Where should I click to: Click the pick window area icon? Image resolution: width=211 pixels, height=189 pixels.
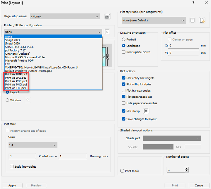tap(28, 100)
